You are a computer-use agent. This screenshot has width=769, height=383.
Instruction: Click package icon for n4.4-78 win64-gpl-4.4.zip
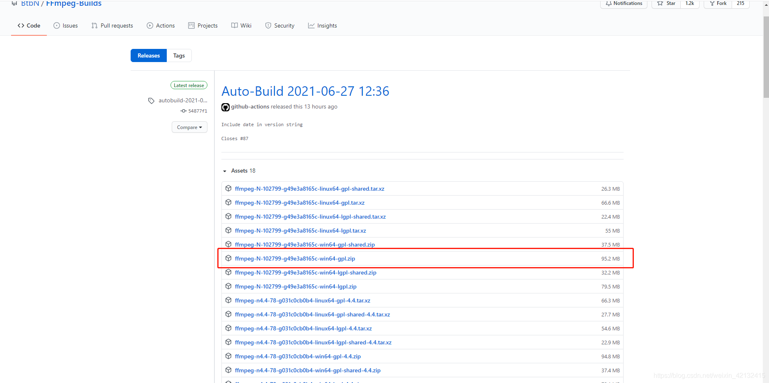pos(228,356)
